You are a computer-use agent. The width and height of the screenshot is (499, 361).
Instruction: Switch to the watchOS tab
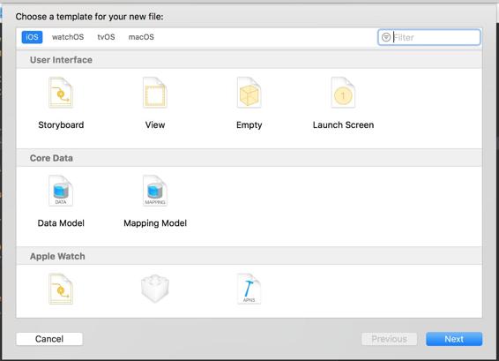coord(68,37)
